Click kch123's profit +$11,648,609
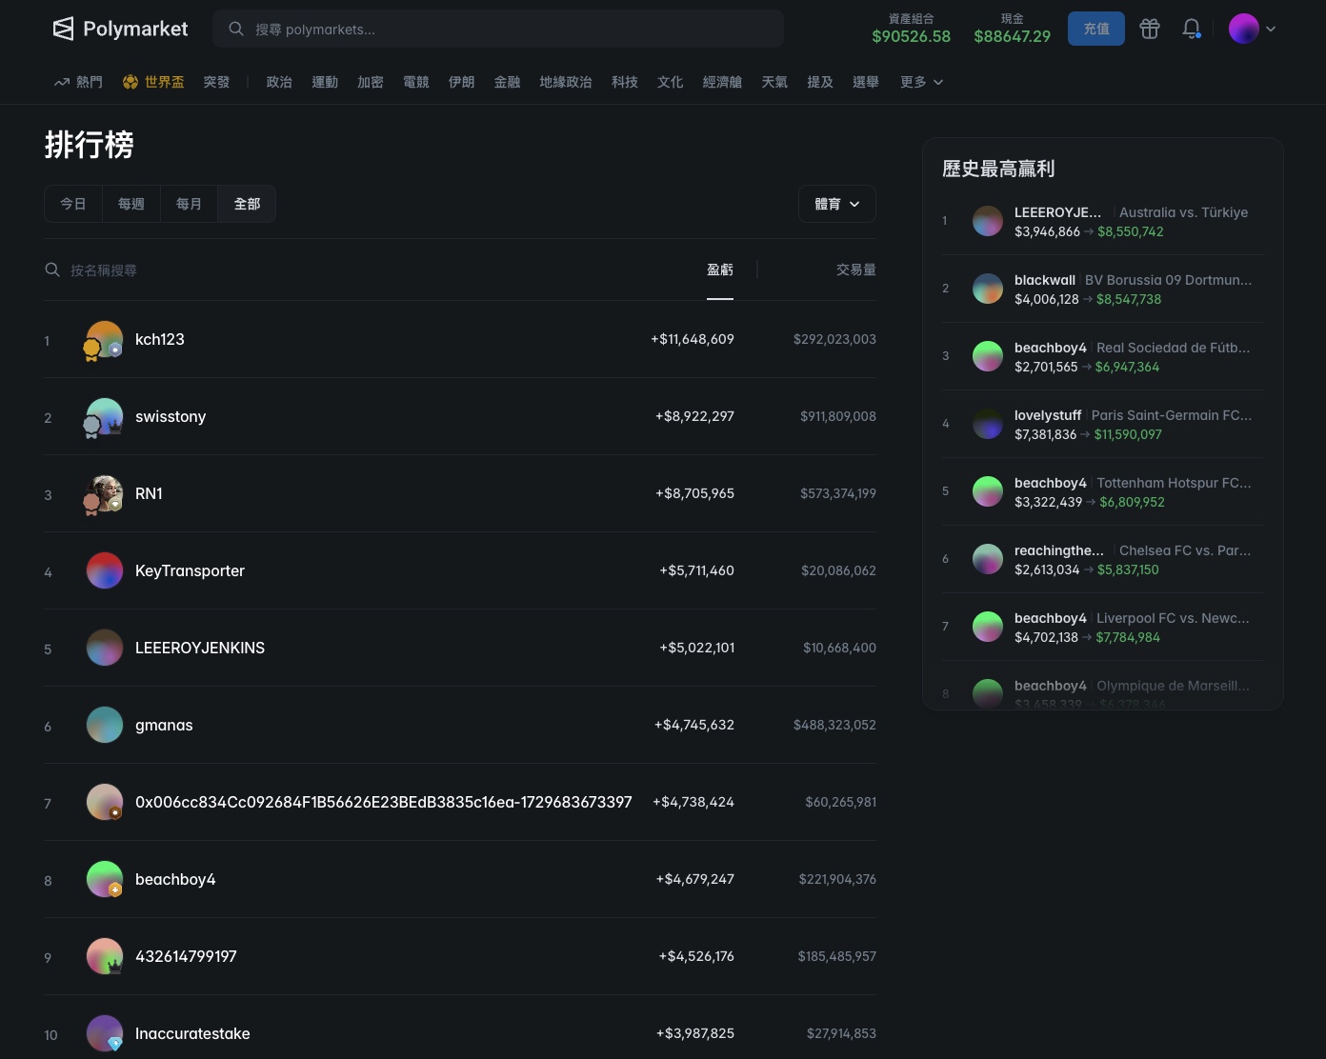The height and width of the screenshot is (1059, 1326). [x=693, y=339]
